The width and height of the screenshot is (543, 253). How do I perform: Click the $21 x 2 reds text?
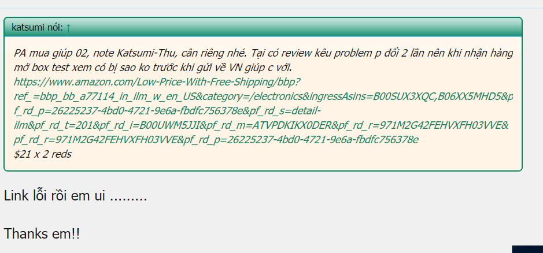[x=43, y=154]
